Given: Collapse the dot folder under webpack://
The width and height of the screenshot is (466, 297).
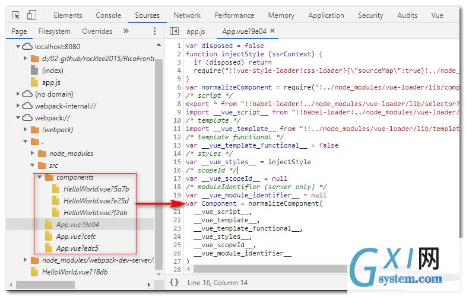Looking at the screenshot, I should (x=26, y=142).
